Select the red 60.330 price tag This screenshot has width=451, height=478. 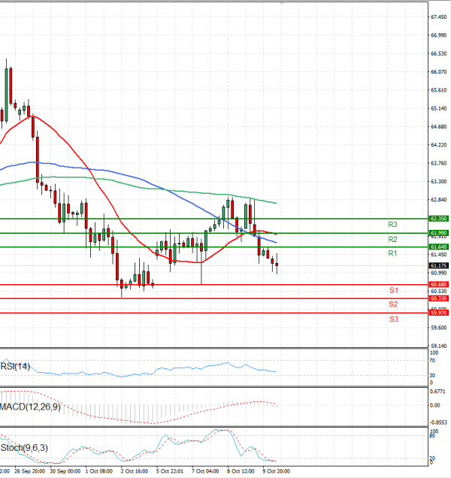(438, 298)
